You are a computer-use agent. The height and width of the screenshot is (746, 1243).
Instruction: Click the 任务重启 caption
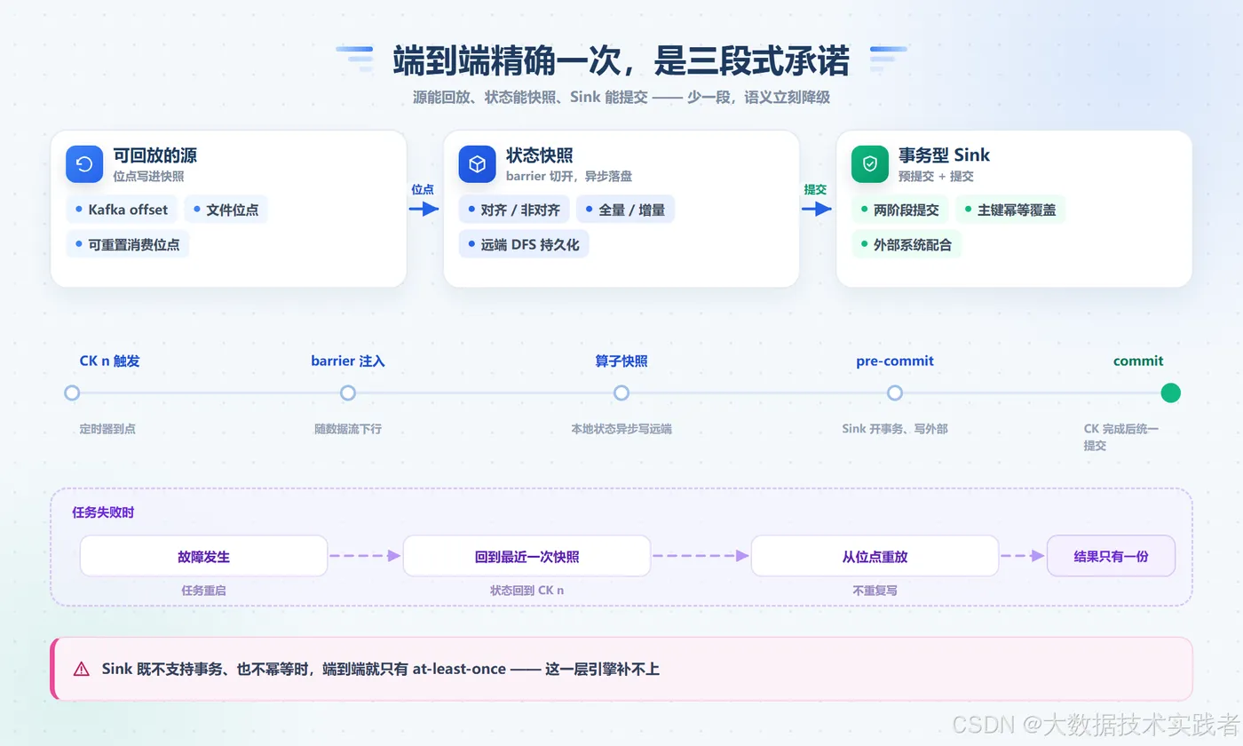click(x=203, y=590)
